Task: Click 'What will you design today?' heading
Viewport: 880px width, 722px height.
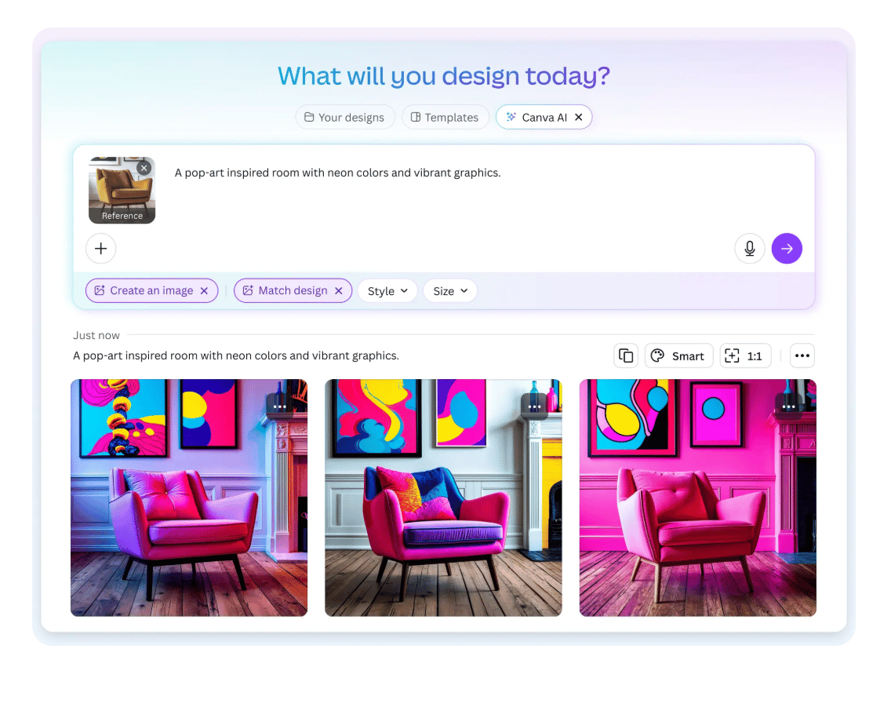Action: pos(443,76)
